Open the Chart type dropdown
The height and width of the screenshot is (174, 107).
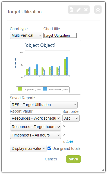(26, 36)
